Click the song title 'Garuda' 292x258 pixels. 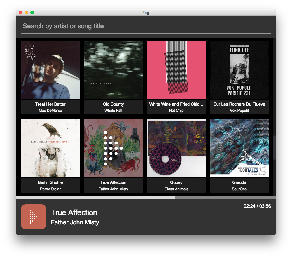(x=239, y=182)
